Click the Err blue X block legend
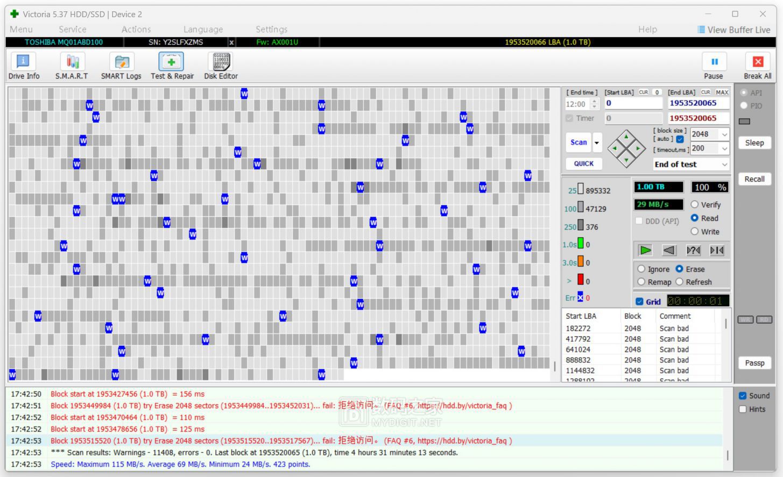Viewport: 783px width, 477px height. [x=580, y=297]
